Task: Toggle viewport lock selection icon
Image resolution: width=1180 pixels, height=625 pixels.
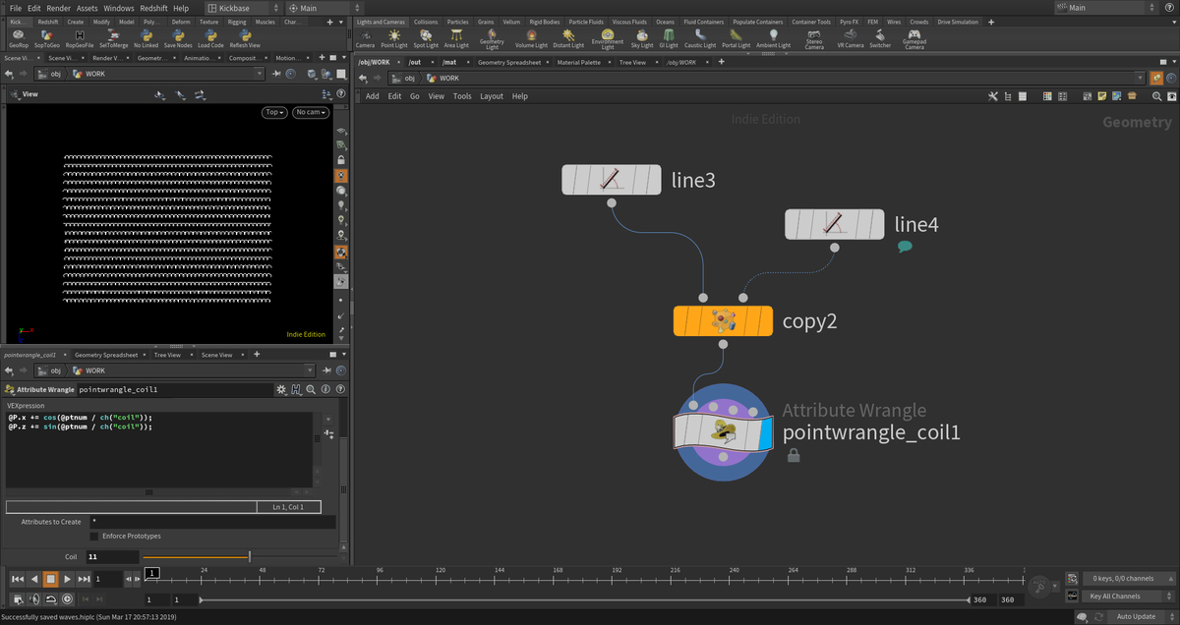Action: [341, 159]
